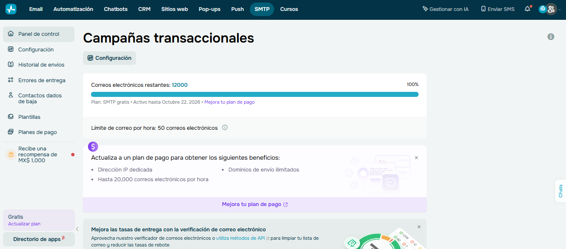
Task: Click the page info icon near title
Action: (x=551, y=37)
